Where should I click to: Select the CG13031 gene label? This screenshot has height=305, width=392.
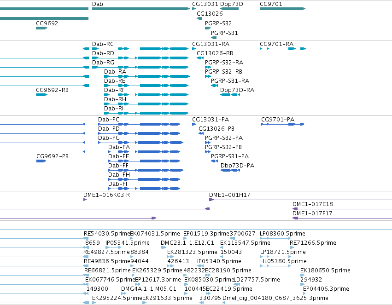[205, 4]
